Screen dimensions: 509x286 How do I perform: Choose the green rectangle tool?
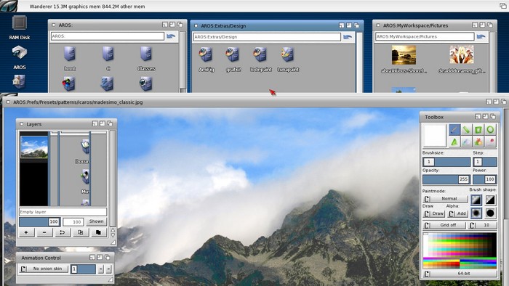click(478, 130)
